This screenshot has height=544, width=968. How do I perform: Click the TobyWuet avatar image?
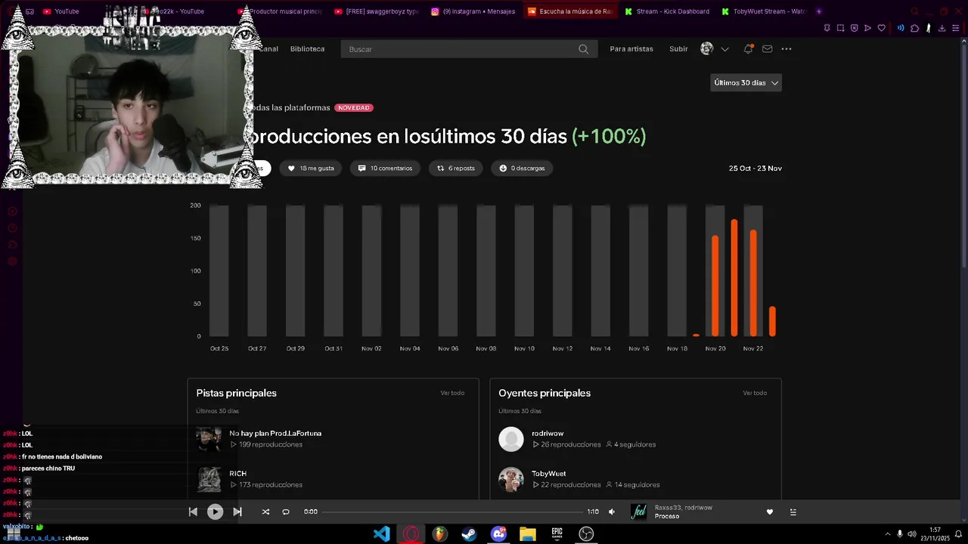(x=511, y=479)
